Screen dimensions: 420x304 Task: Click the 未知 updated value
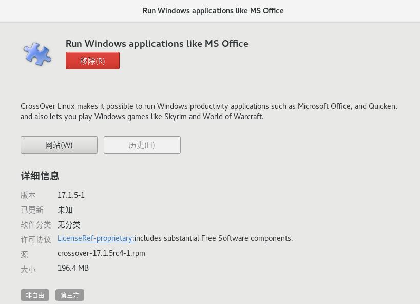65,210
